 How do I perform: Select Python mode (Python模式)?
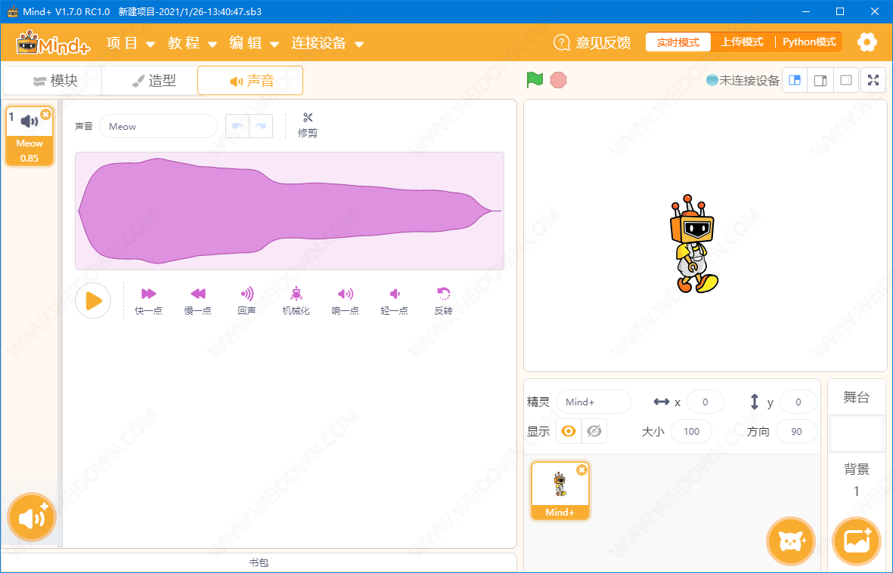click(809, 42)
